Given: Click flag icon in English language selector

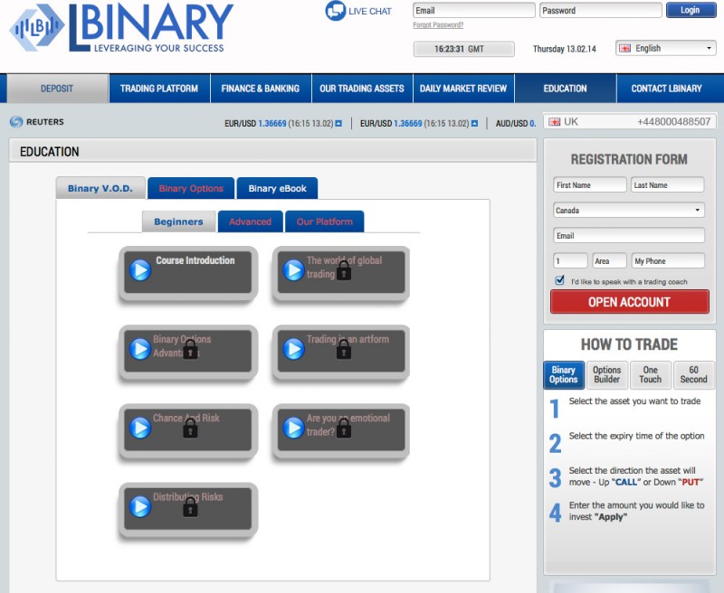Looking at the screenshot, I should coord(624,49).
